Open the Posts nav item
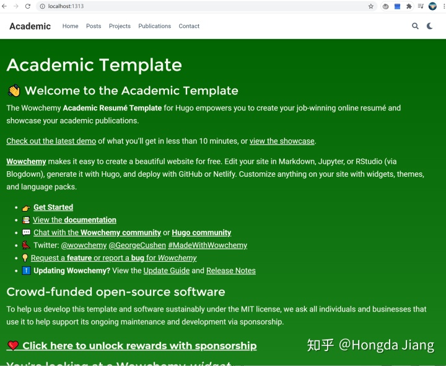Screen dimensions: 446x366 [94, 26]
